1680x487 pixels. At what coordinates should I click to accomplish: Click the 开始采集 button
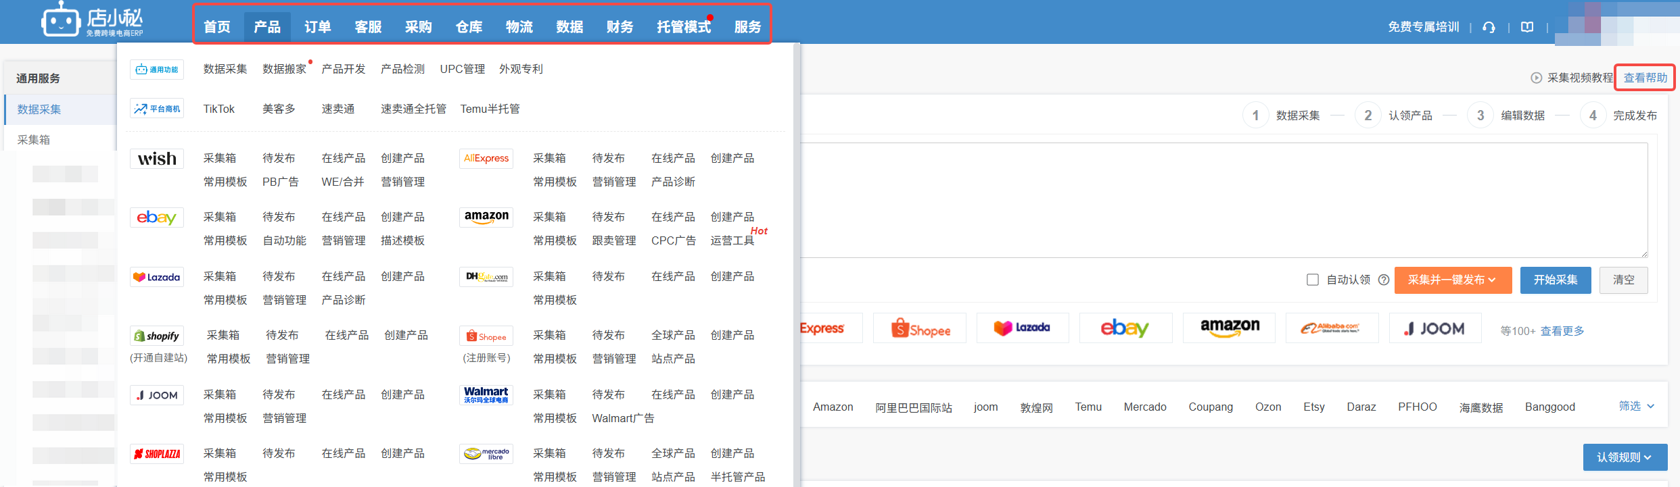pyautogui.click(x=1556, y=280)
